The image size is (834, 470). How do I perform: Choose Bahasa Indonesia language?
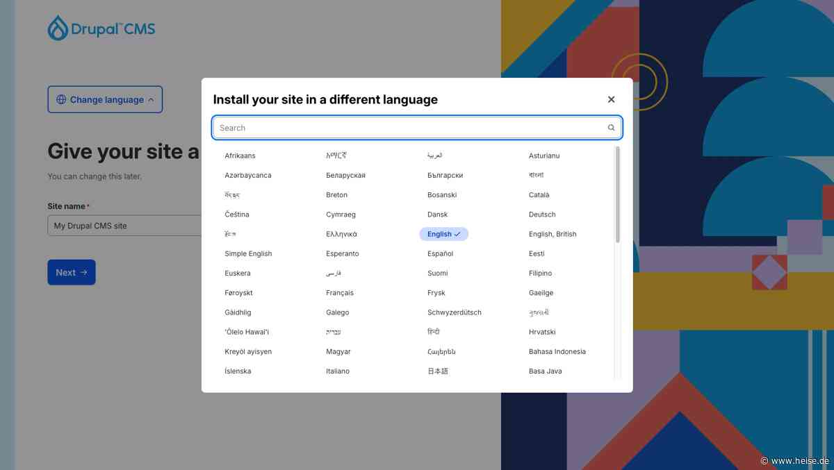[557, 351]
